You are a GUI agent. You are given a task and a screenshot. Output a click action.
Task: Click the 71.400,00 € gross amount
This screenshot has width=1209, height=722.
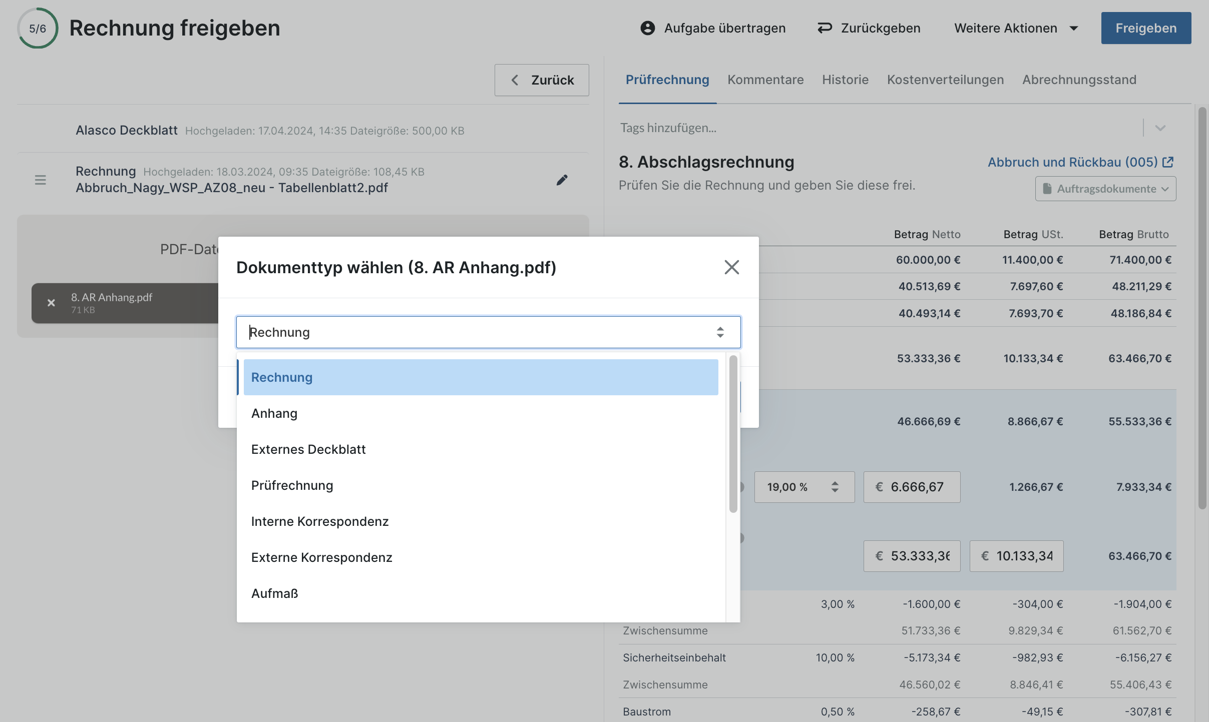(x=1140, y=260)
